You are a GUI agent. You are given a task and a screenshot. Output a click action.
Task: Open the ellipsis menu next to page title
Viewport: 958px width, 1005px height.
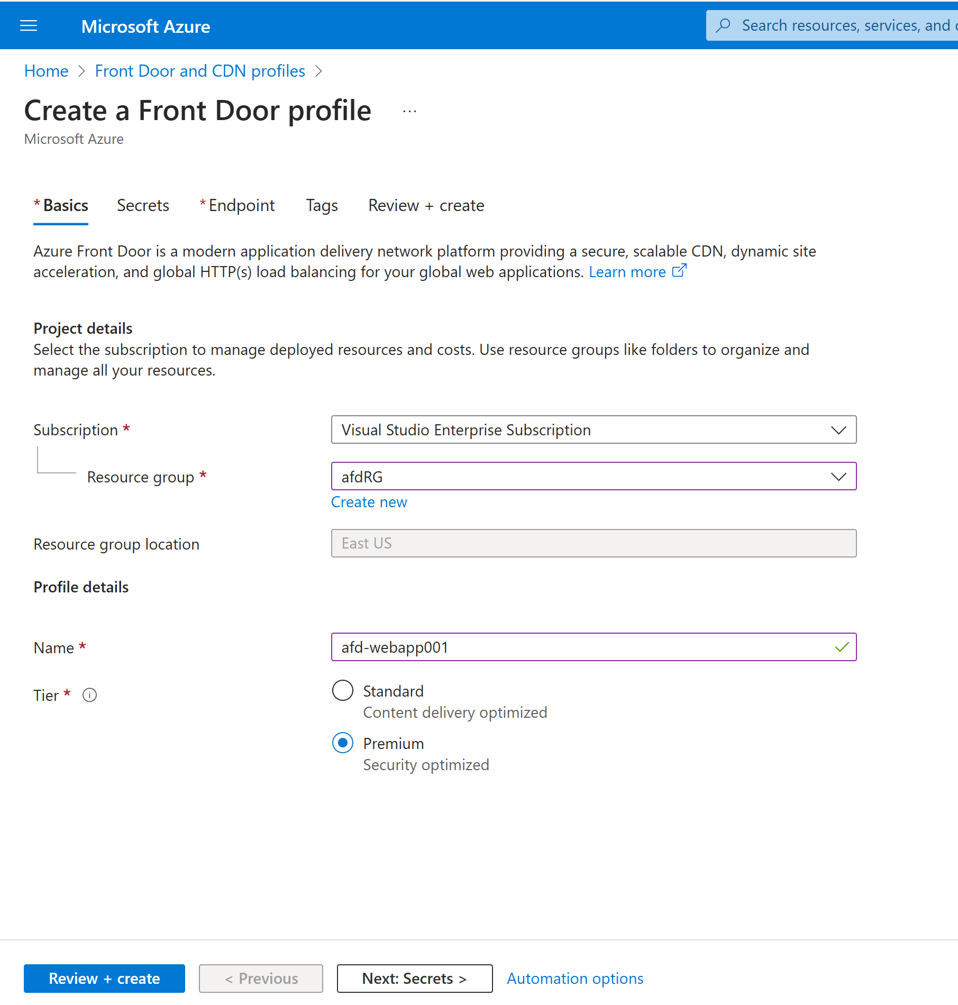(409, 111)
